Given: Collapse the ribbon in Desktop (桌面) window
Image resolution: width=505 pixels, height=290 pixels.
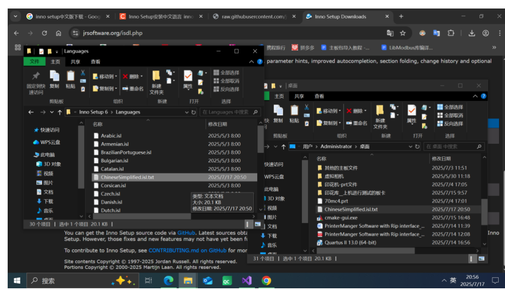Looking at the screenshot, I should coord(475,96).
